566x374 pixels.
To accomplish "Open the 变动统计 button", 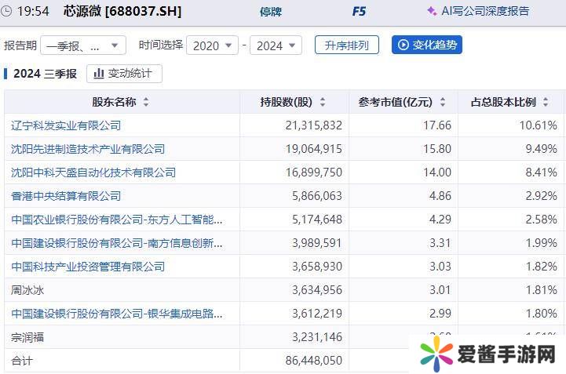I will 124,74.
